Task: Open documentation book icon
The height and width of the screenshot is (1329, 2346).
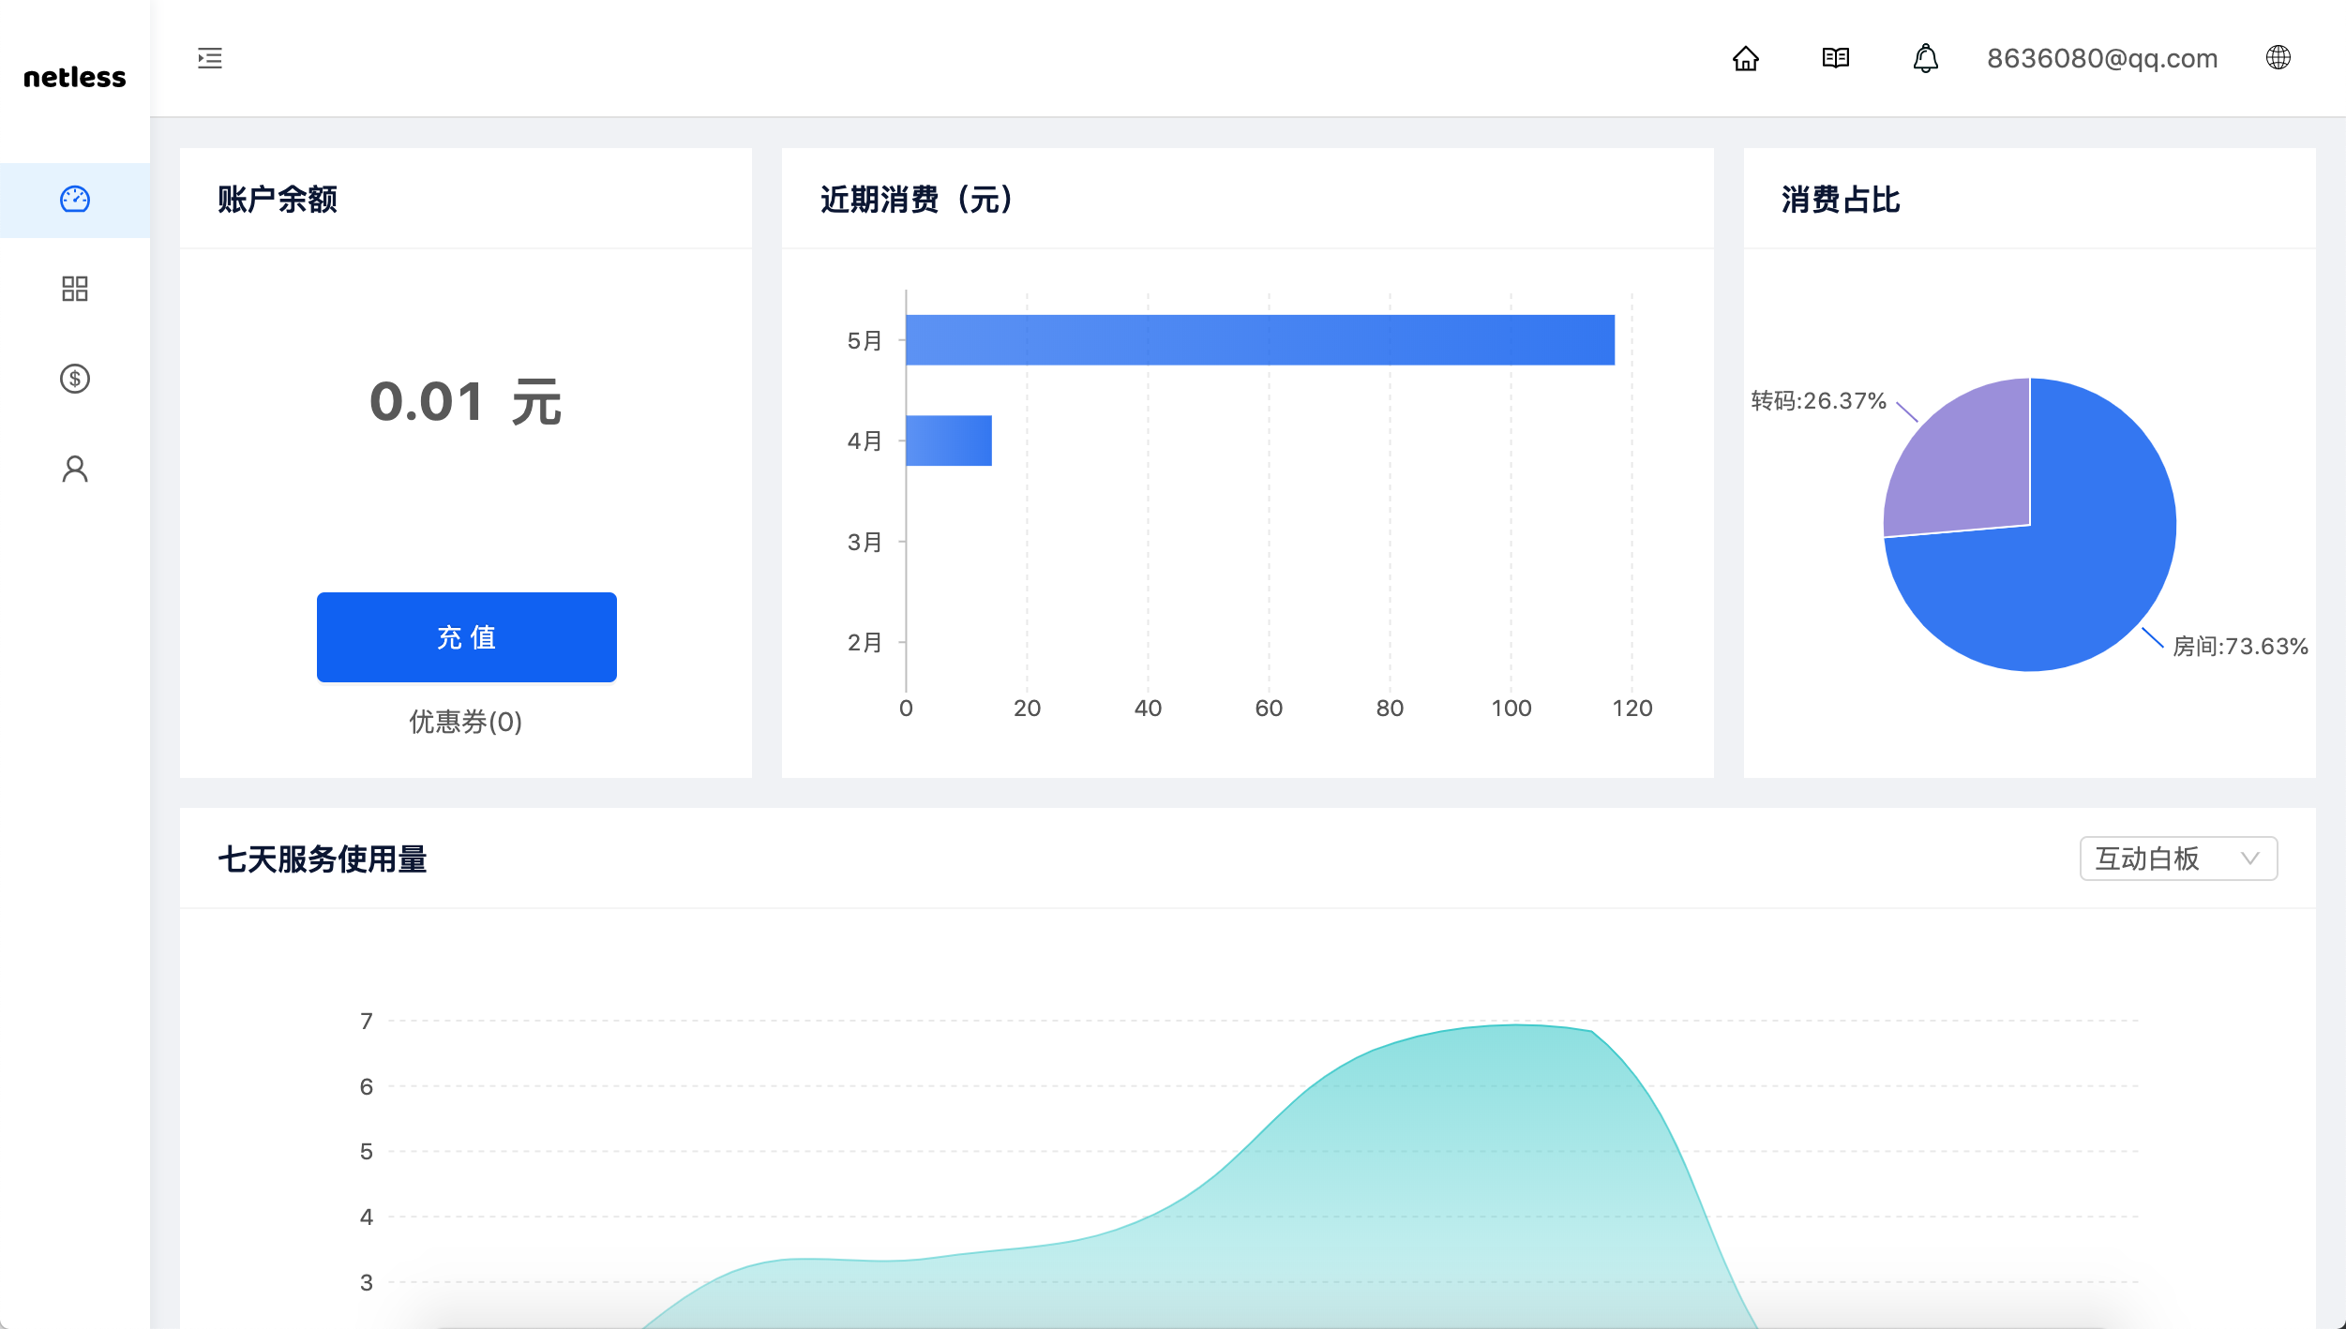Action: point(1835,58)
